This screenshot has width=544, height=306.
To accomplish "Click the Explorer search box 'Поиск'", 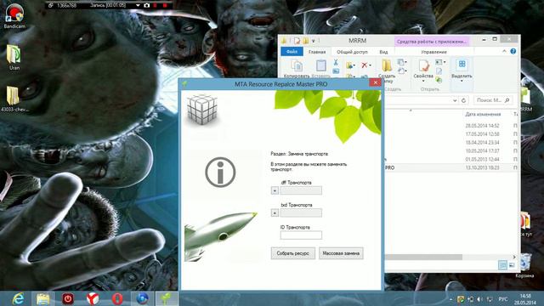I will click(x=493, y=100).
